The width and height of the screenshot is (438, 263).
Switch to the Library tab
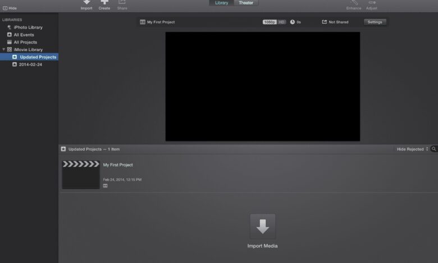221,3
